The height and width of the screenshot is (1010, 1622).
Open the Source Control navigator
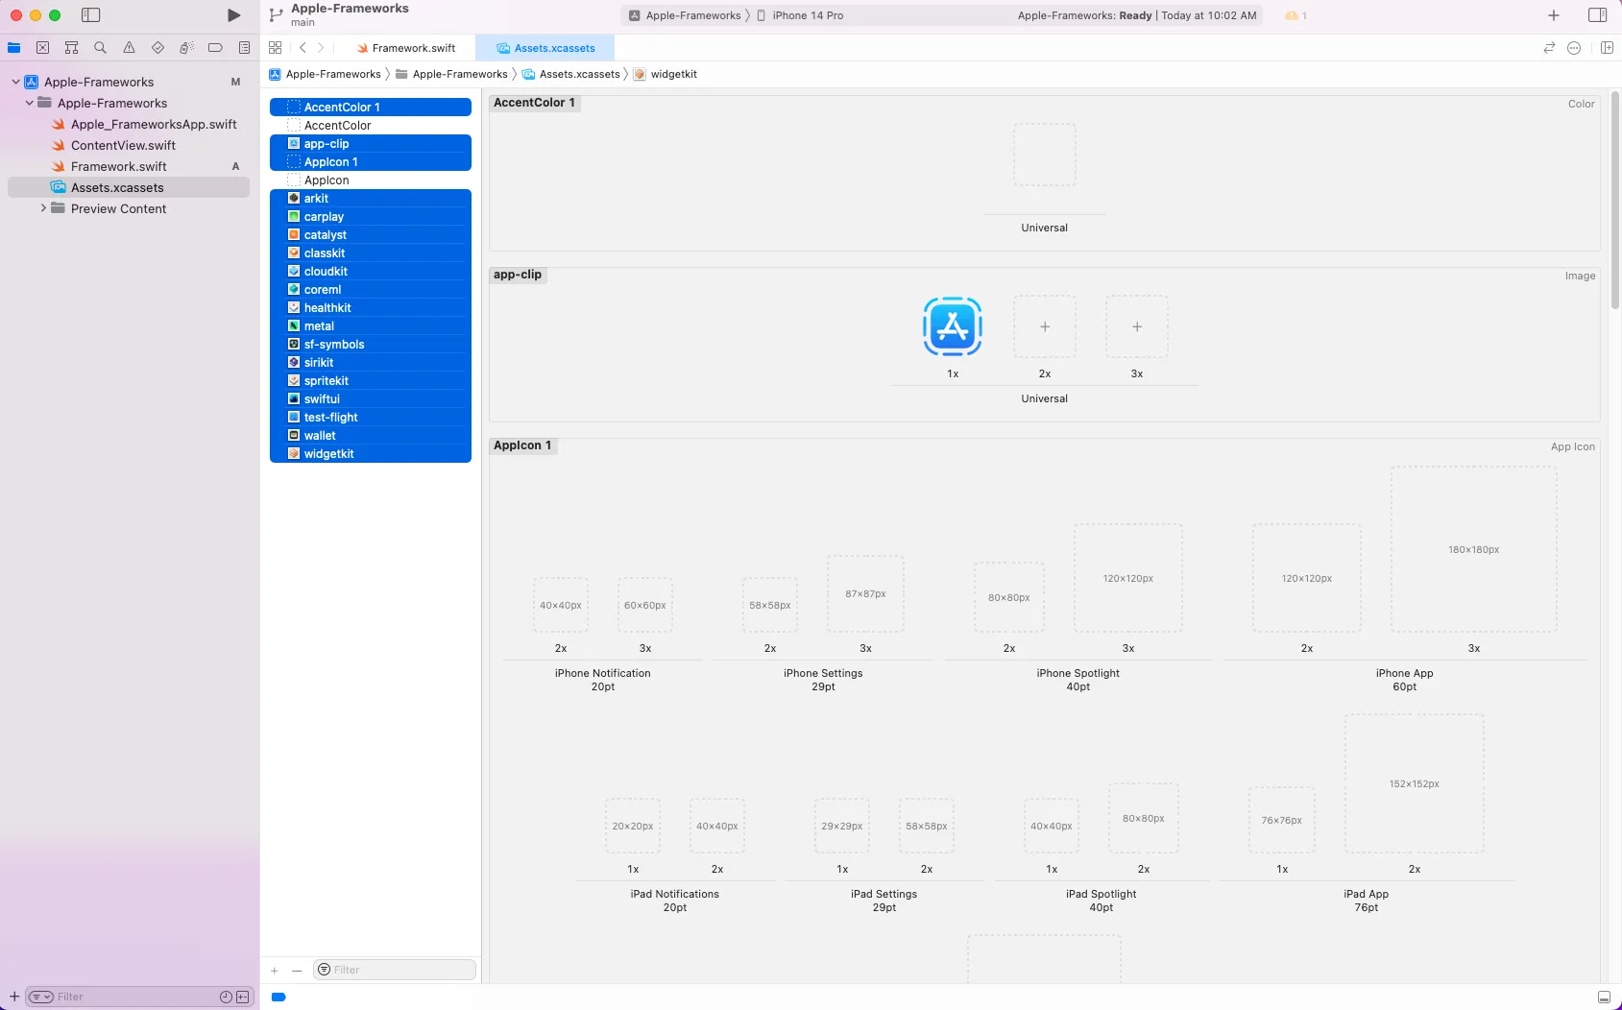43,48
